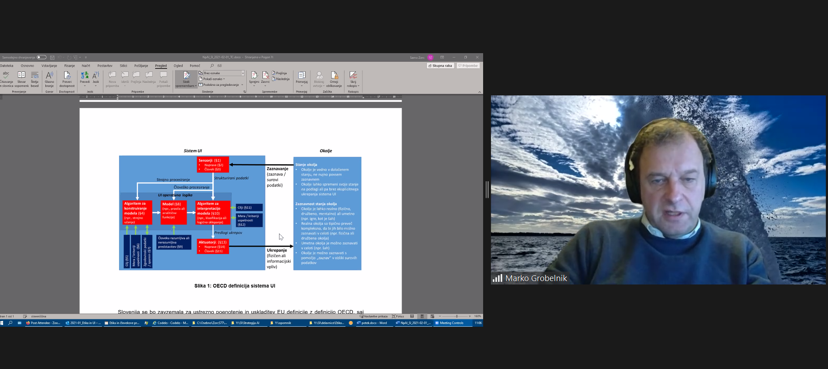
Task: Click Omeji oblikovanje restrict editing icon
Action: tap(334, 75)
